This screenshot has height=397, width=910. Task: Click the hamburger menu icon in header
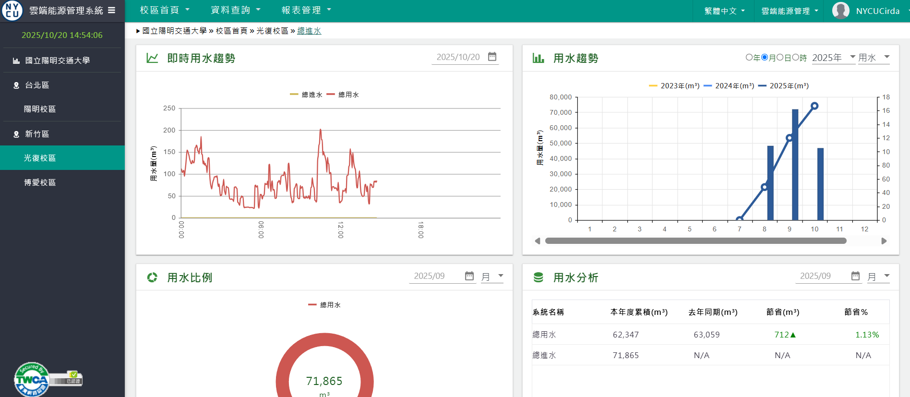pos(111,10)
